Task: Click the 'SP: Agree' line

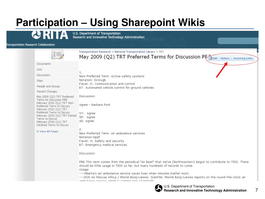Action: pos(87,117)
